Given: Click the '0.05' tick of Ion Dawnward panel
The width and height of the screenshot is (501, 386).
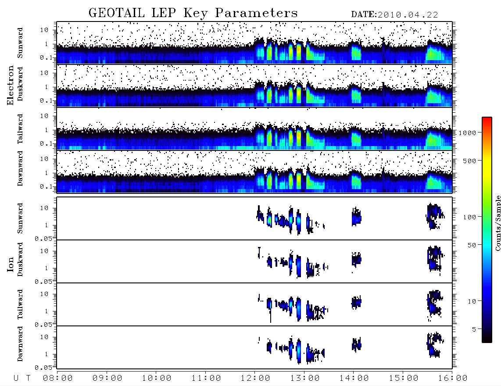Looking at the screenshot, I should 43,368.
